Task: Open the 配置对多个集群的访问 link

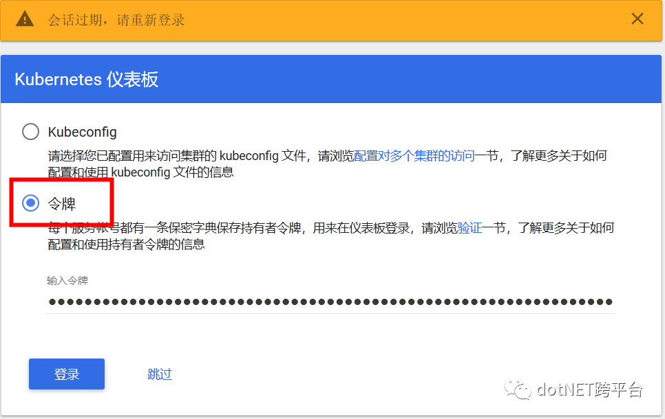Action: click(x=414, y=156)
